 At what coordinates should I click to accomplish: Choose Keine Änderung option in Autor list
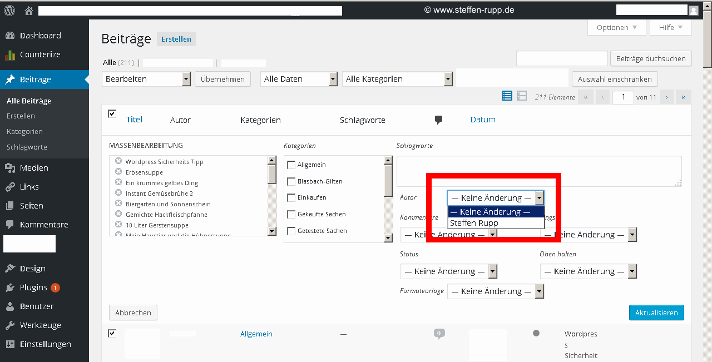(496, 212)
